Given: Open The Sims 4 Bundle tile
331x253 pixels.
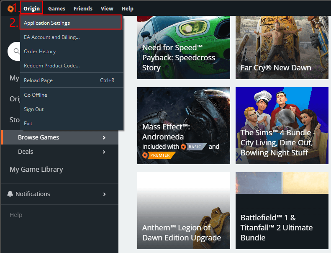Looking at the screenshot, I should [x=282, y=126].
